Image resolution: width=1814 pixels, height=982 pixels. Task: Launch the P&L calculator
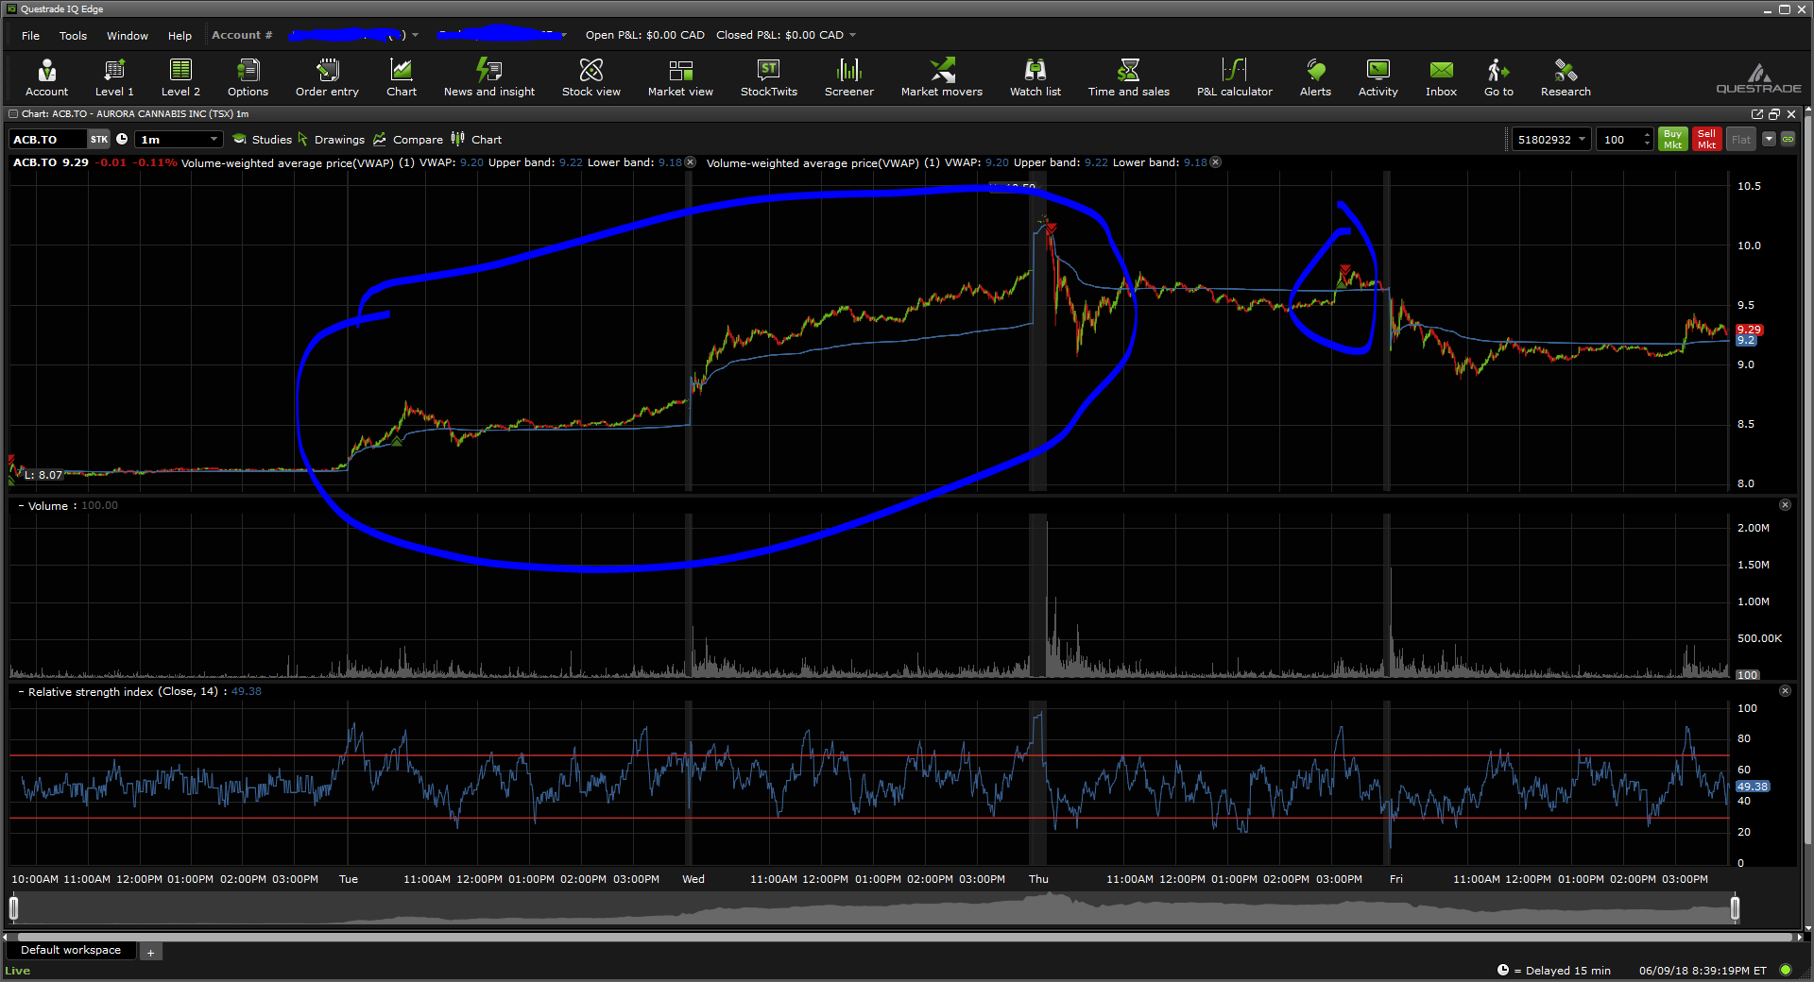coord(1235,77)
